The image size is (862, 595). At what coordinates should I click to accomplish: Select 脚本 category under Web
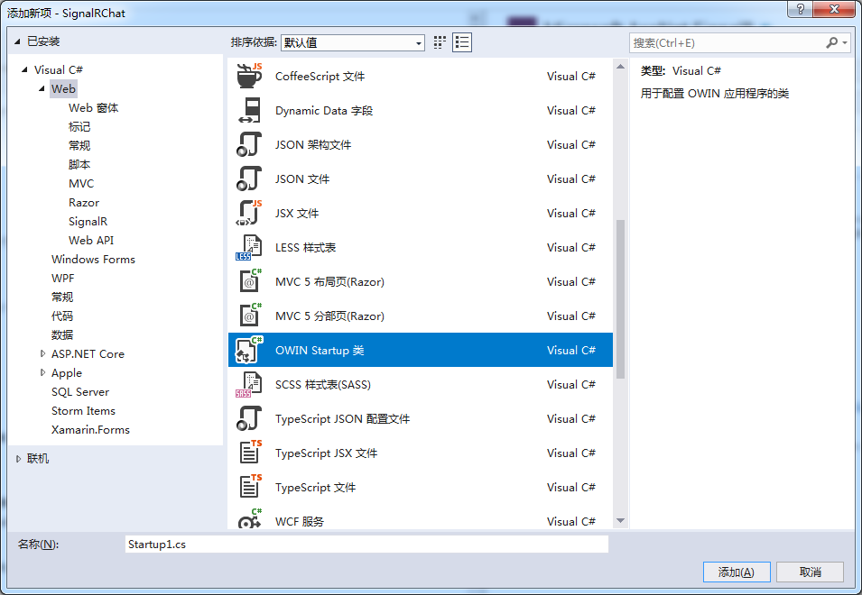tap(79, 165)
